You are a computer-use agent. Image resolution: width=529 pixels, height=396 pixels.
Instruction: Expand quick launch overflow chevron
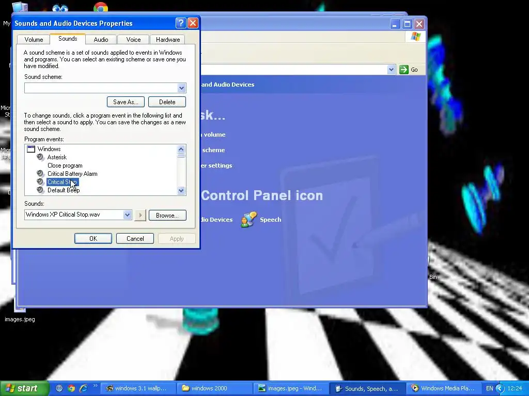95,386
